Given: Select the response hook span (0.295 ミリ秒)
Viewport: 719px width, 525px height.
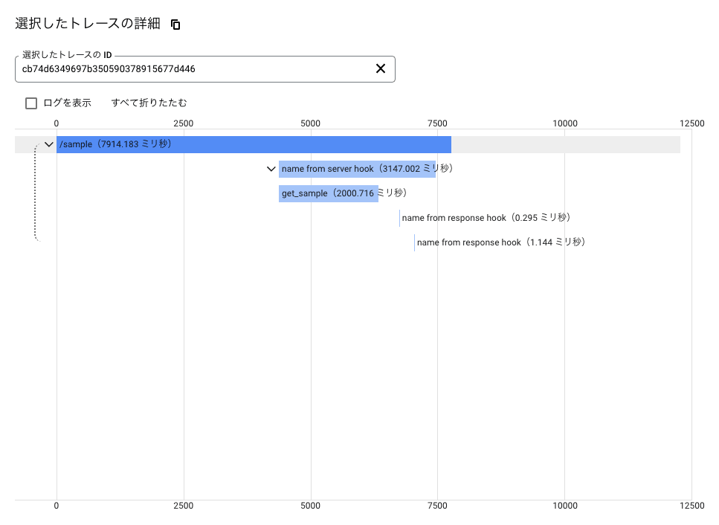Looking at the screenshot, I should tap(486, 218).
